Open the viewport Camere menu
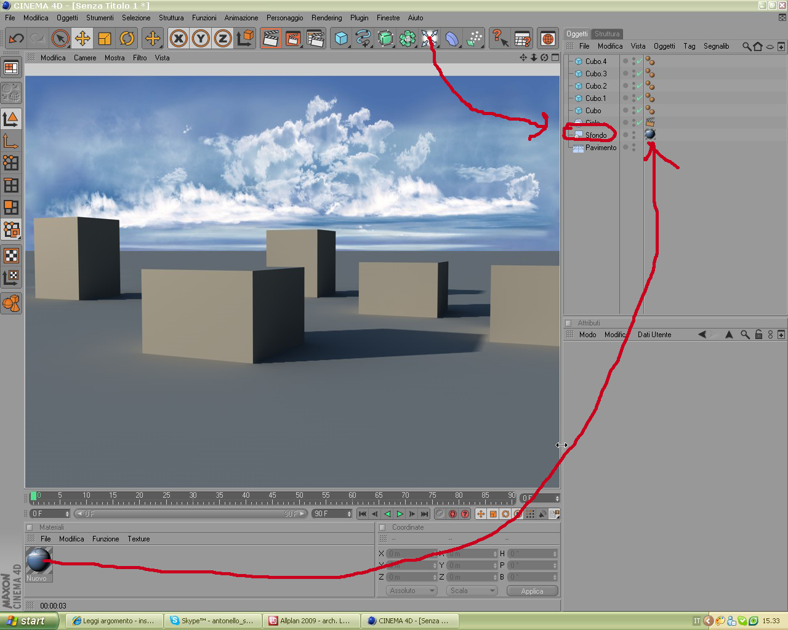Image resolution: width=788 pixels, height=630 pixels. pyautogui.click(x=85, y=58)
